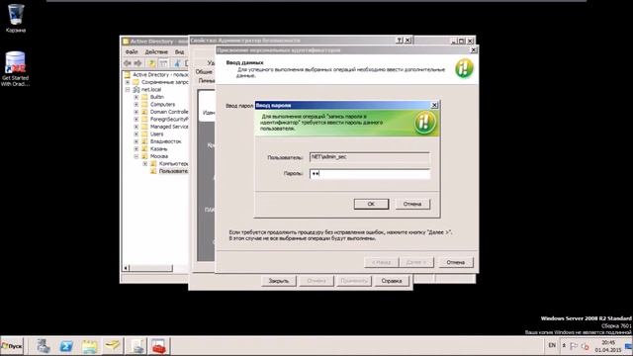Click Отмена in the identifier wizard

tap(455, 262)
